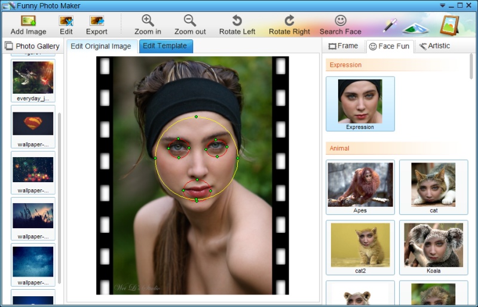Click the Add Image toolbar icon
Image resolution: width=478 pixels, height=307 pixels.
[28, 21]
